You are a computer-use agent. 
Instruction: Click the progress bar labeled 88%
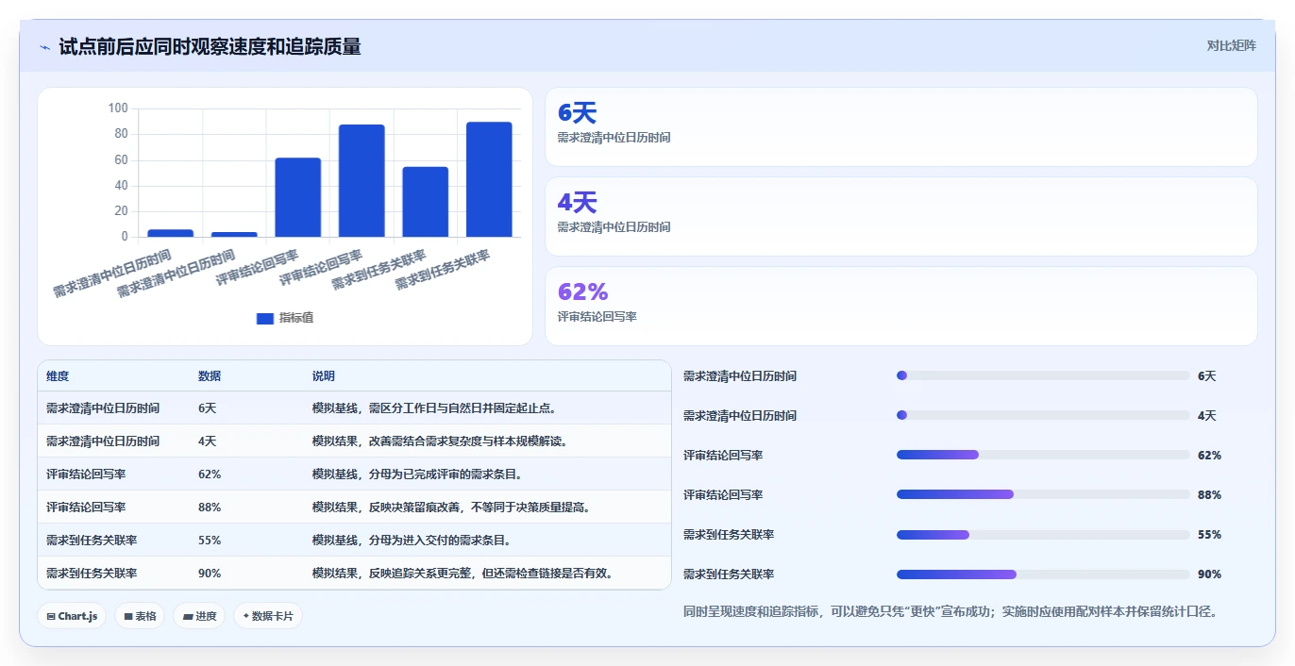tap(1043, 494)
